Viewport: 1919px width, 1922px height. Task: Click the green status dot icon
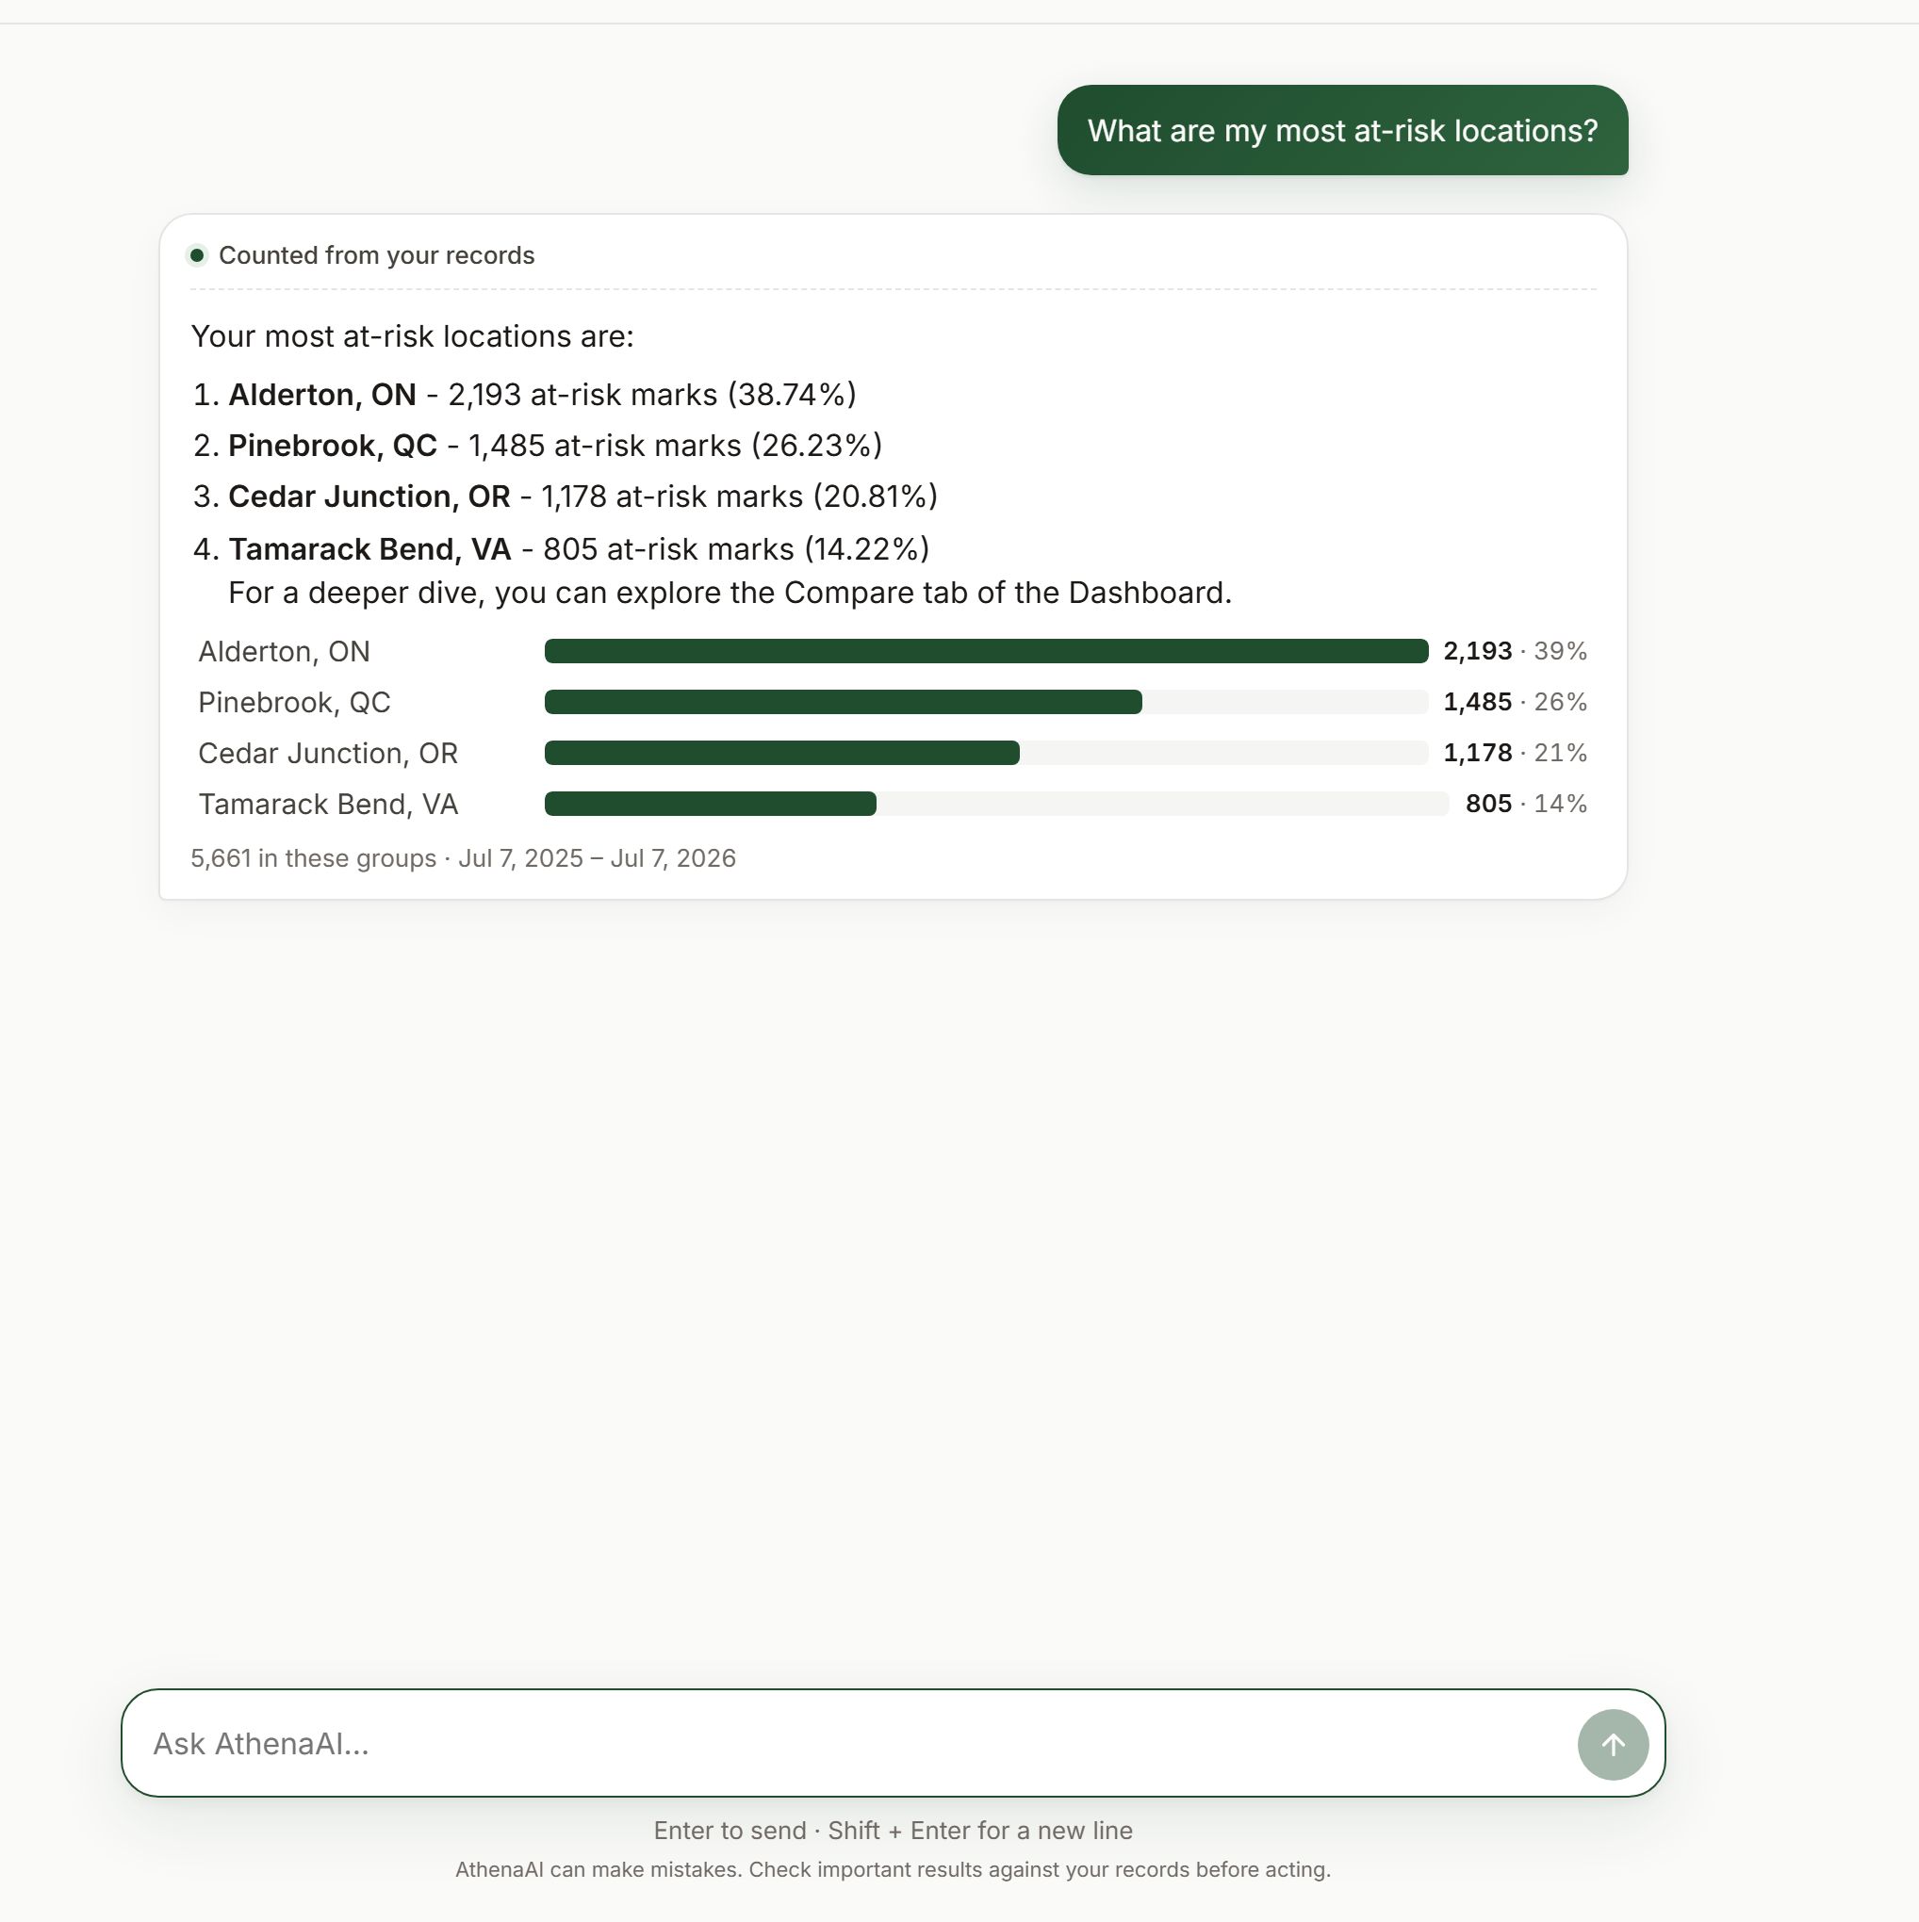197,255
